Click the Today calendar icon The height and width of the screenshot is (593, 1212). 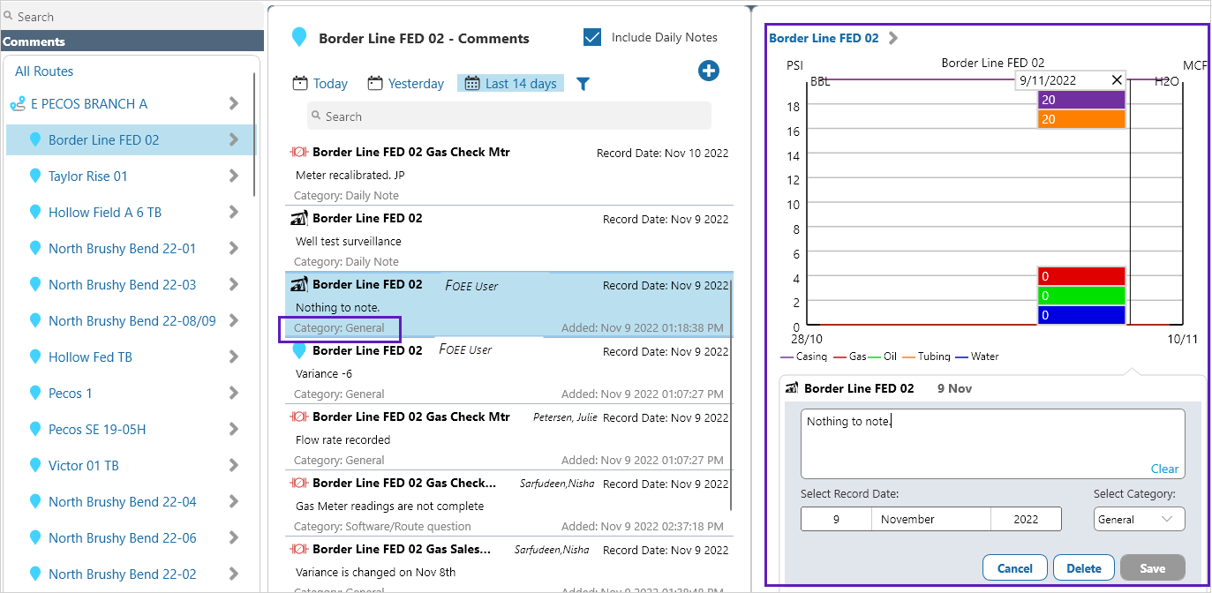point(300,83)
